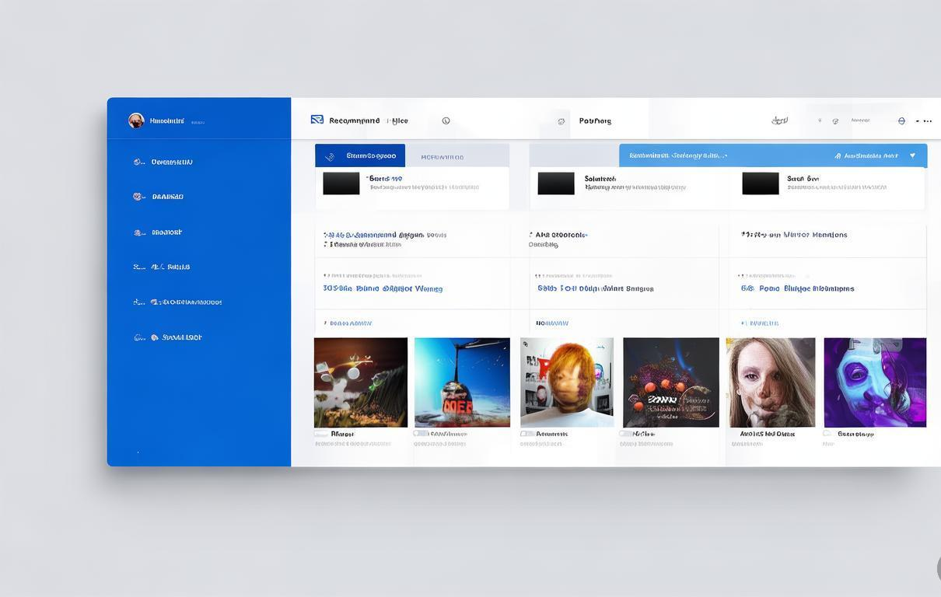Image resolution: width=941 pixels, height=597 pixels.
Task: Click the clock icon in the top header
Action: [446, 120]
